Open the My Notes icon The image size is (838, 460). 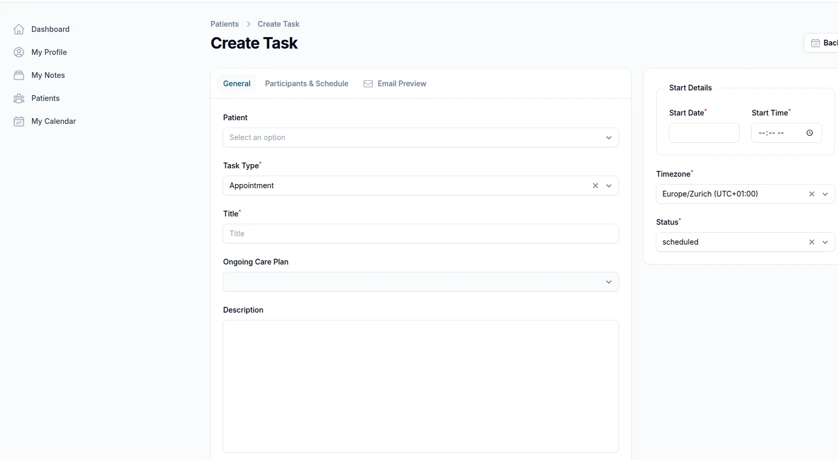click(19, 75)
